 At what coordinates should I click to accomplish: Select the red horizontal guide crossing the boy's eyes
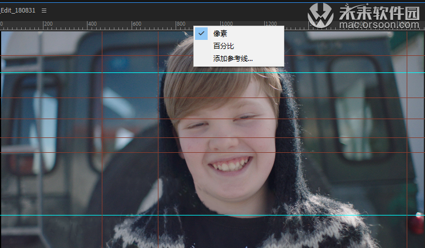213,119
